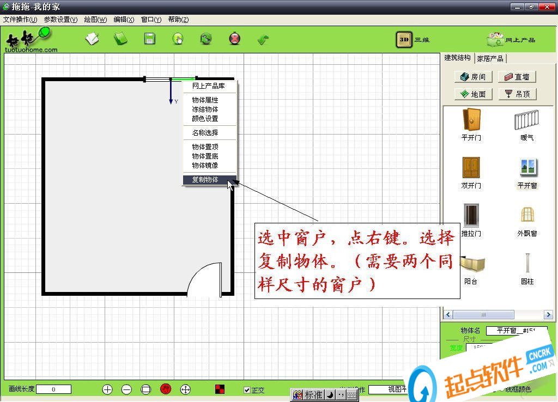Select the 外飘窗 bay window item
Image resolution: width=558 pixels, height=402 pixels.
pyautogui.click(x=527, y=221)
